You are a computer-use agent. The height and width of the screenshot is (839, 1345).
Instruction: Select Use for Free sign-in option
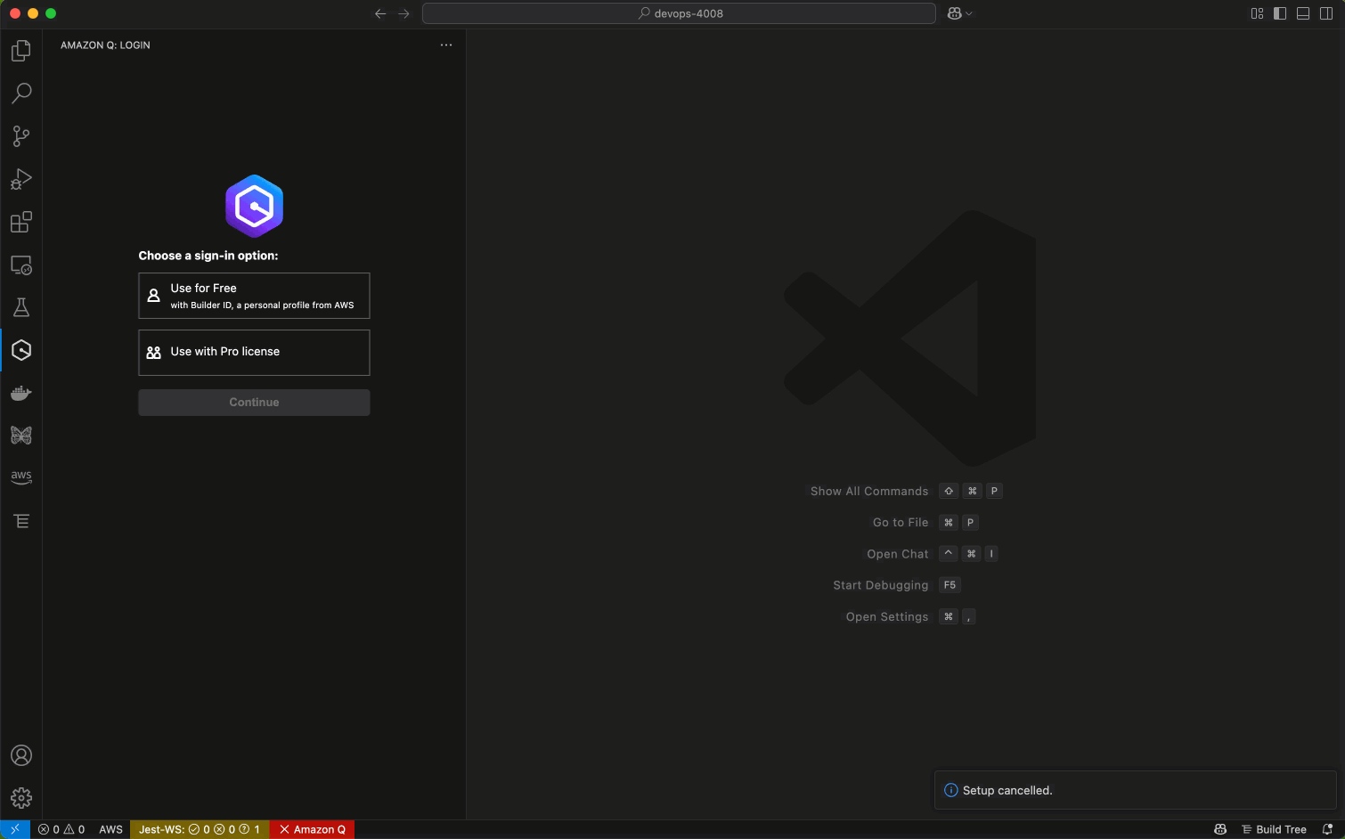254,296
